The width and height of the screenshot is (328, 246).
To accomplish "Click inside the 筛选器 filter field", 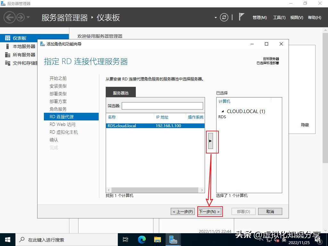I will (x=162, y=106).
